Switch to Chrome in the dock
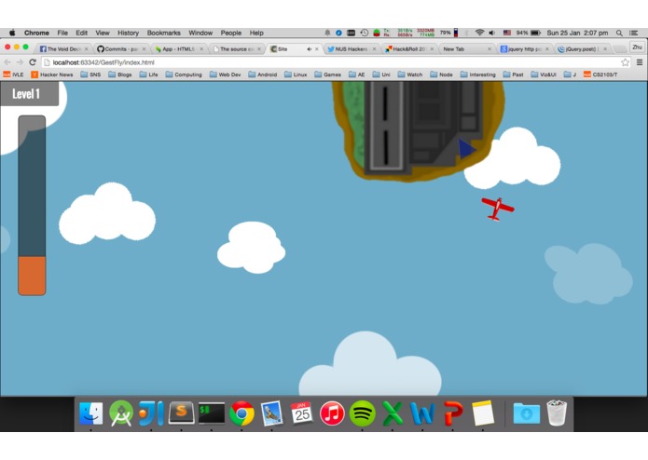The image size is (648, 460). click(x=241, y=413)
